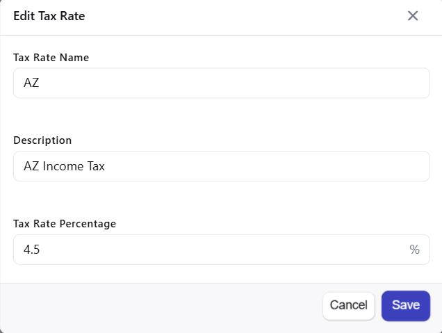Click the word "Name" in the first label
442x333 pixels.
[75, 57]
